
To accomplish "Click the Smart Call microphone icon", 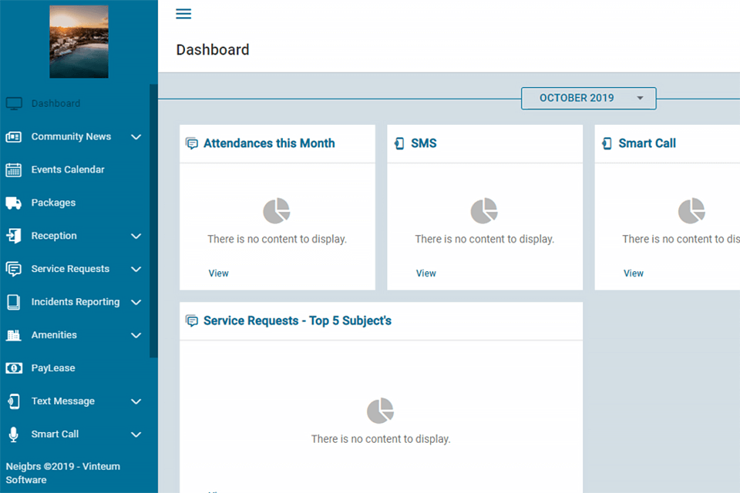I will tap(13, 434).
